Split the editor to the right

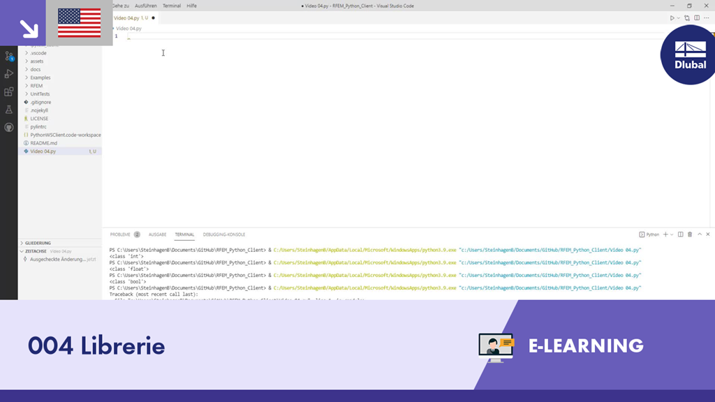(x=697, y=17)
